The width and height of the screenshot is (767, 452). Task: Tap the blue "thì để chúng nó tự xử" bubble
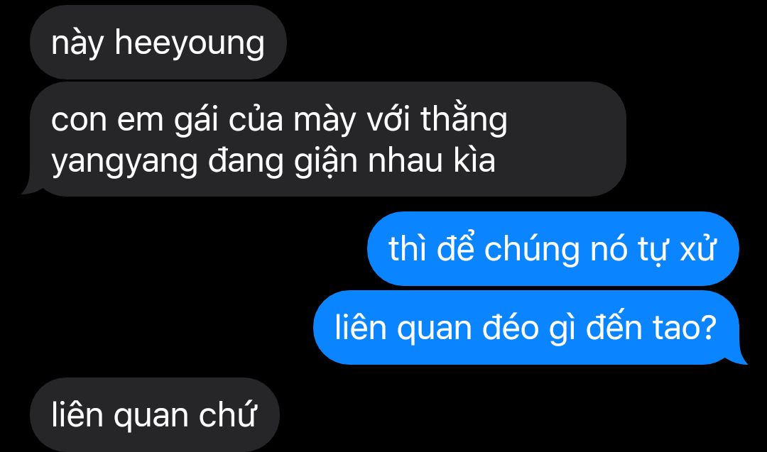(x=553, y=248)
